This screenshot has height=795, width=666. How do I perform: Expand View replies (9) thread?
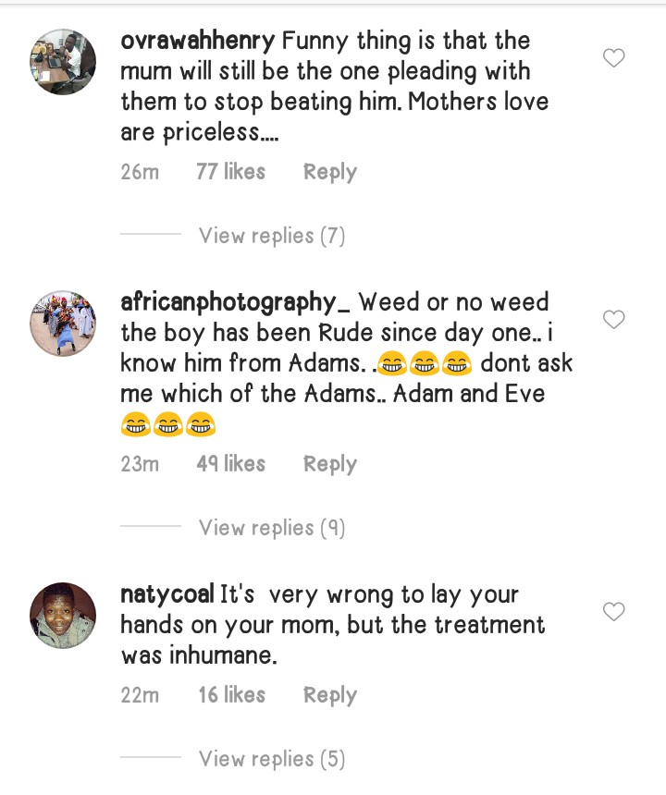point(271,528)
